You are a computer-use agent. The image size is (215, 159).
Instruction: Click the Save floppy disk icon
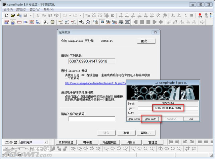[x=26, y=15]
